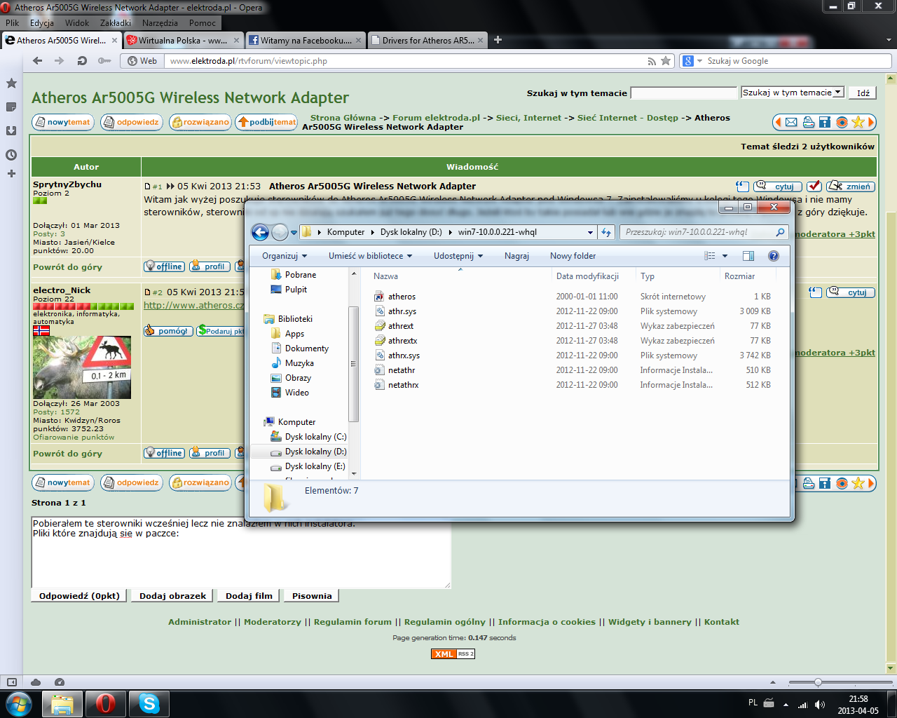Bookmark page with address bar star

tap(666, 61)
